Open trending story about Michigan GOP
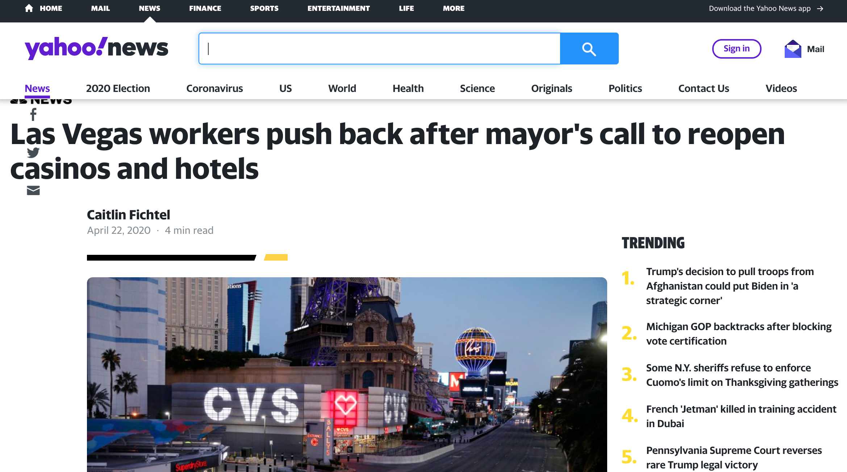This screenshot has height=472, width=847. (x=739, y=334)
